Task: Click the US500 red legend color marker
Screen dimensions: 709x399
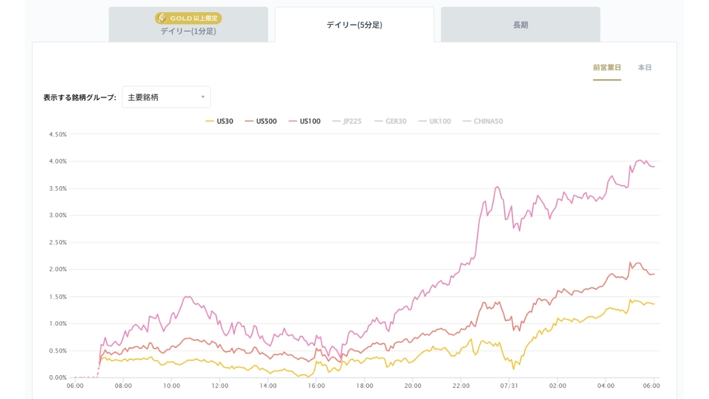Action: click(x=249, y=121)
